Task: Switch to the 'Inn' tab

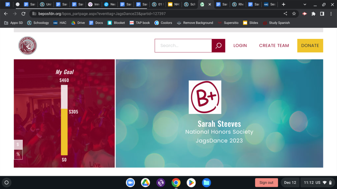Action: (x=94, y=4)
